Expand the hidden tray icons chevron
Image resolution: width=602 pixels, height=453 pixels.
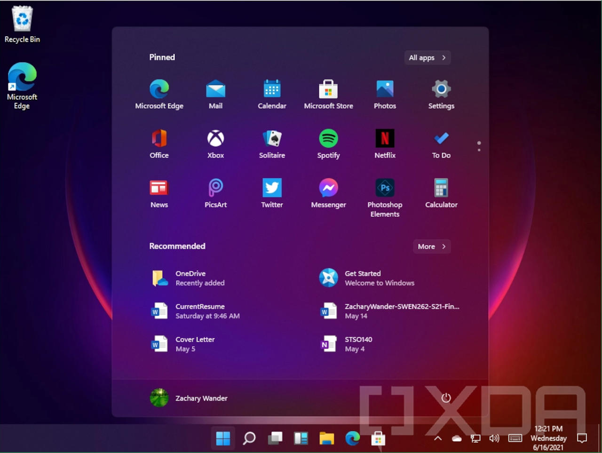pyautogui.click(x=438, y=438)
